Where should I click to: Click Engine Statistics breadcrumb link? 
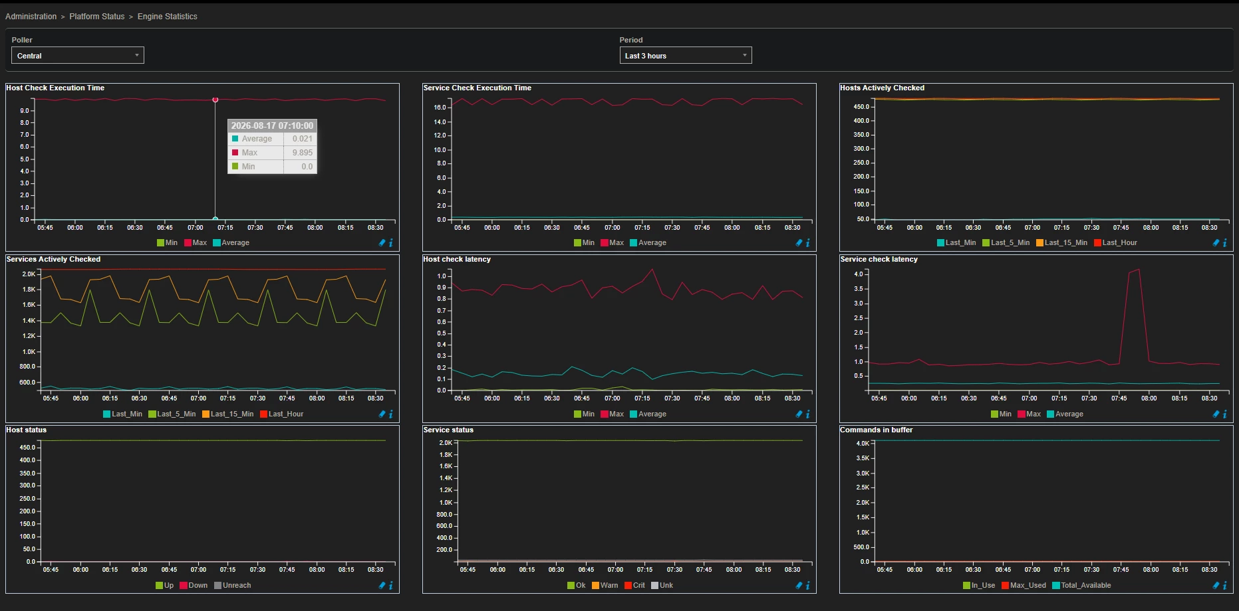pos(168,17)
